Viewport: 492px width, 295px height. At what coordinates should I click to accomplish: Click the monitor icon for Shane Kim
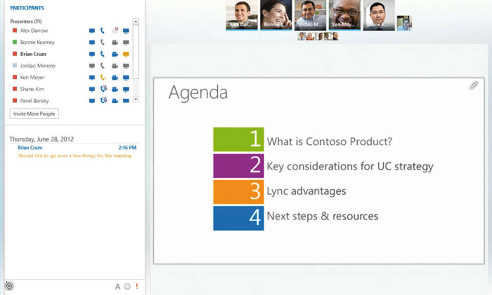[x=126, y=89]
